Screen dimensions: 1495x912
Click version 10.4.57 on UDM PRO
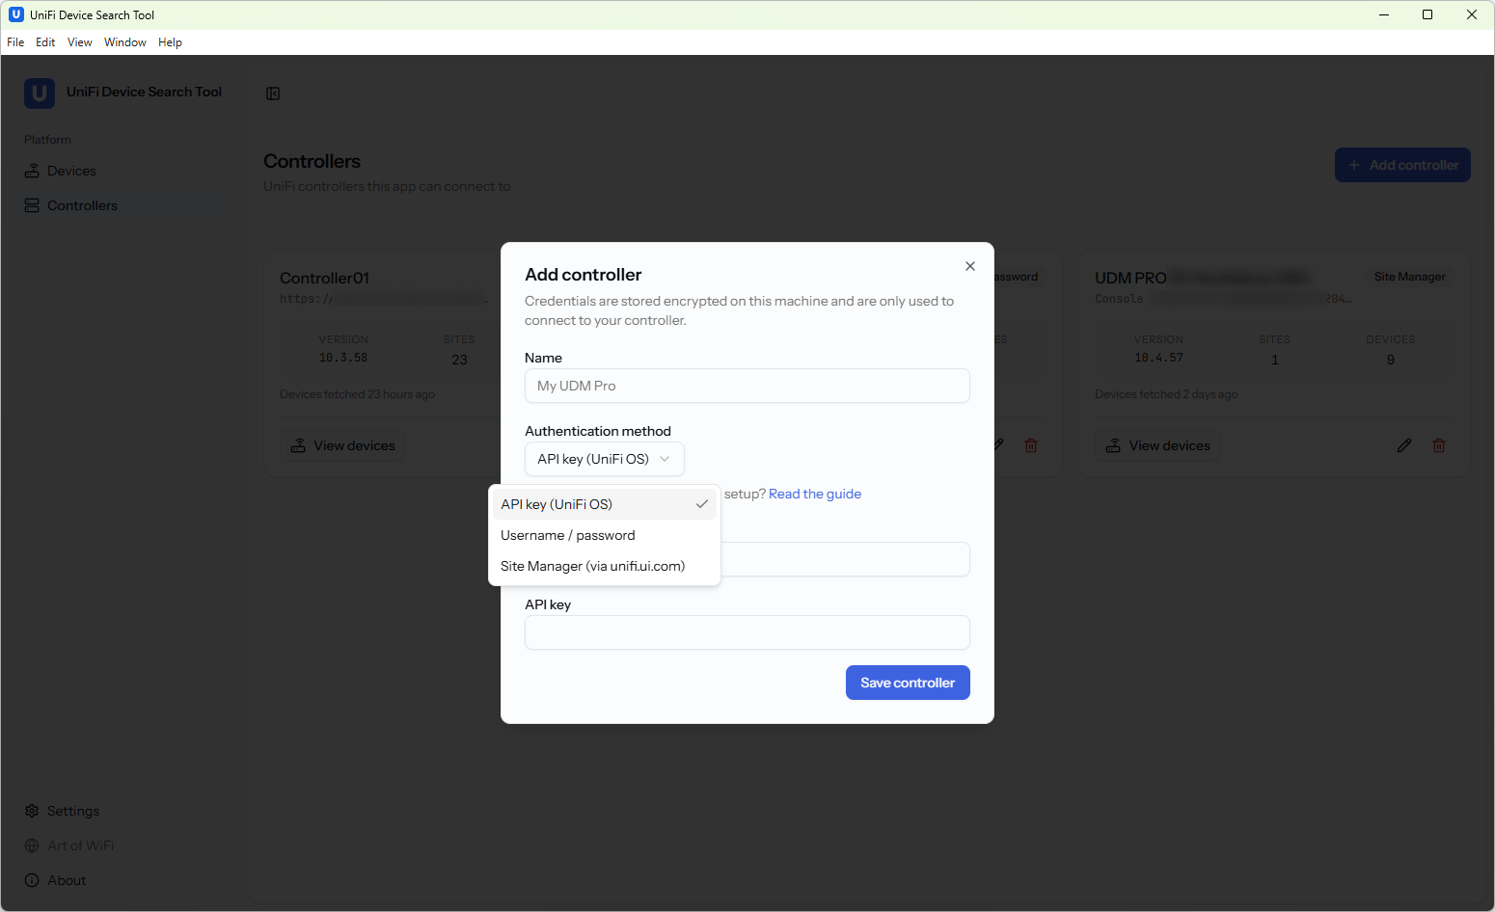1158,358
